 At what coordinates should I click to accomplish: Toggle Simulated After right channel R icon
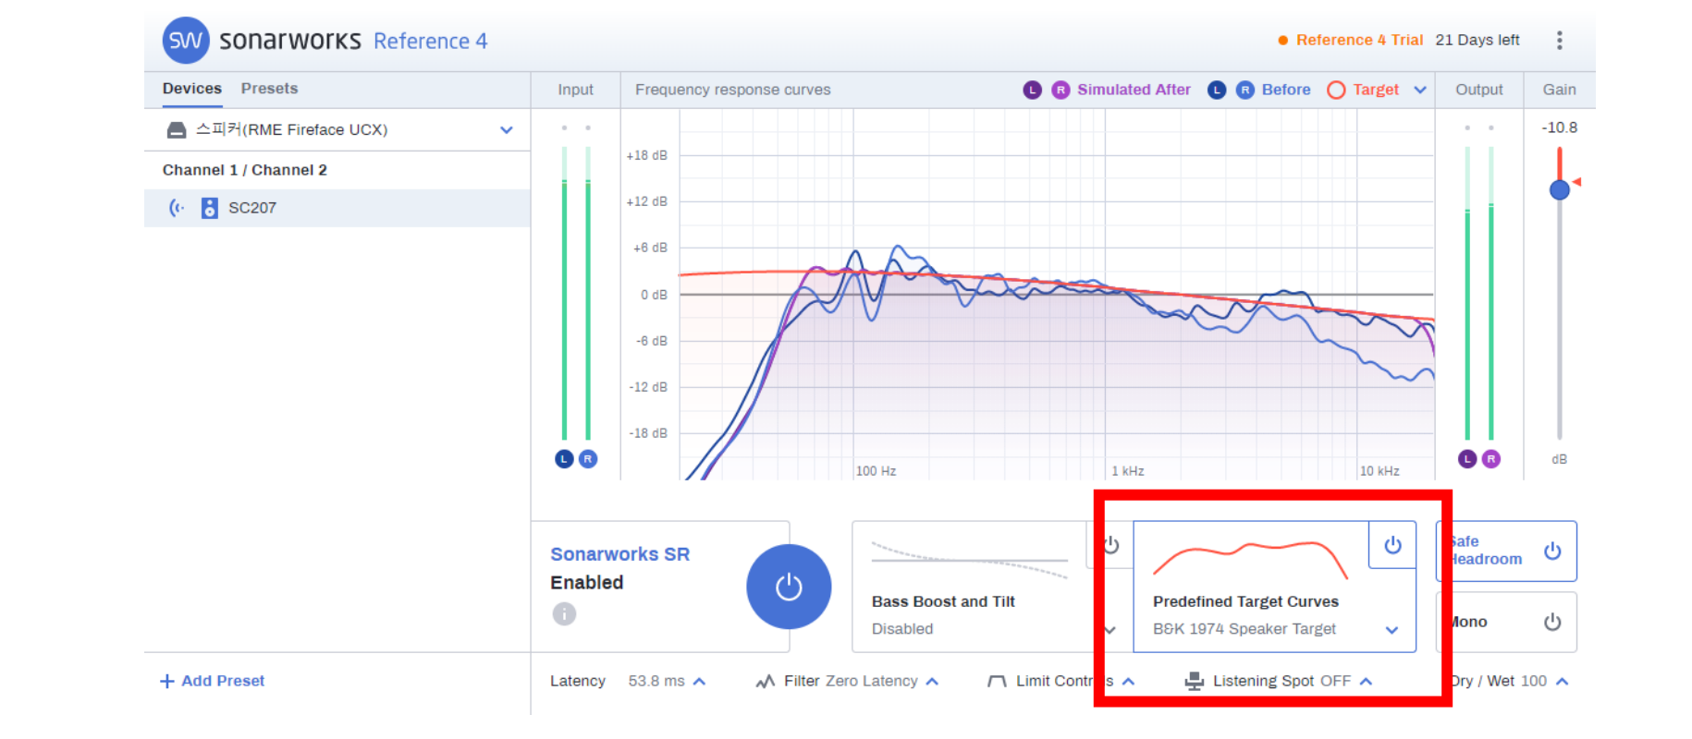(x=1061, y=90)
